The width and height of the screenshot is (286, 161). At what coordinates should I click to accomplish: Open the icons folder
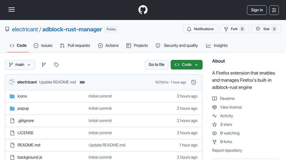22,96
